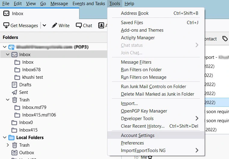Open the Sent folder

[23, 92]
